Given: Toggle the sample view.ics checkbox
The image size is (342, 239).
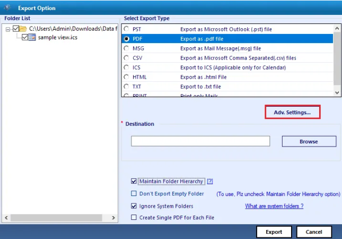Looking at the screenshot, I should 25,37.
